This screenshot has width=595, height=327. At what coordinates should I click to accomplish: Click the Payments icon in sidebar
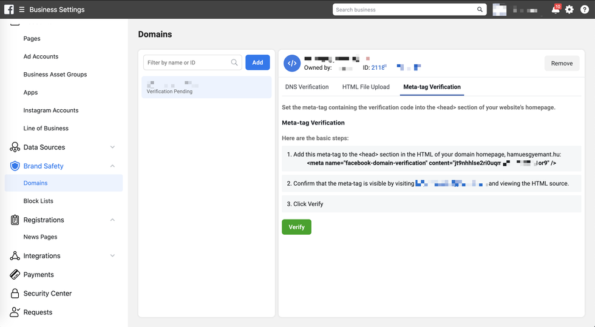[15, 275]
